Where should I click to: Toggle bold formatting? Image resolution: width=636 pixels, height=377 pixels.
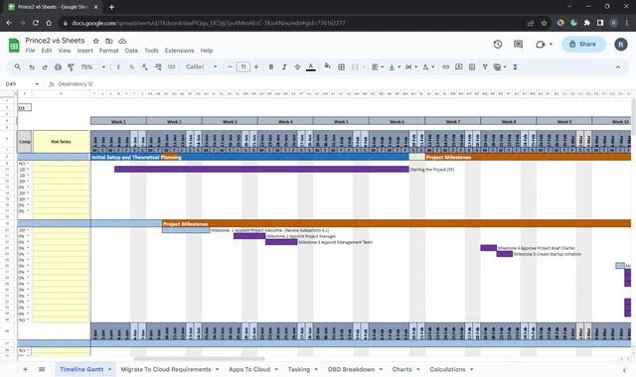[x=271, y=66]
